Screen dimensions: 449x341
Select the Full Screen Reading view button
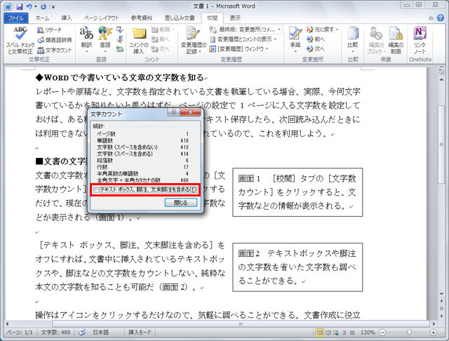(x=328, y=333)
